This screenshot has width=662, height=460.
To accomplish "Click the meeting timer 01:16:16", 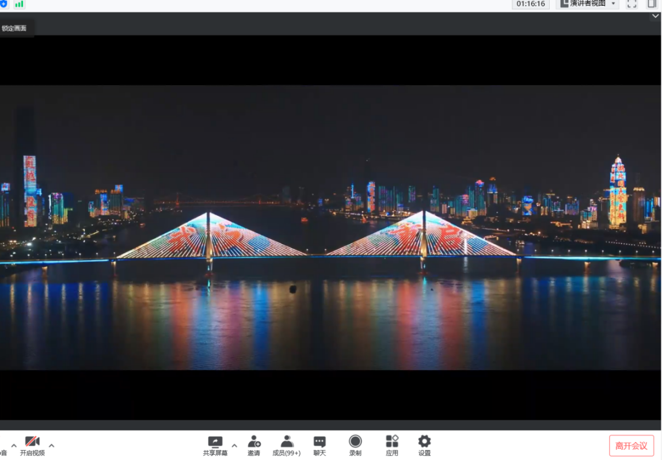I will (x=531, y=4).
